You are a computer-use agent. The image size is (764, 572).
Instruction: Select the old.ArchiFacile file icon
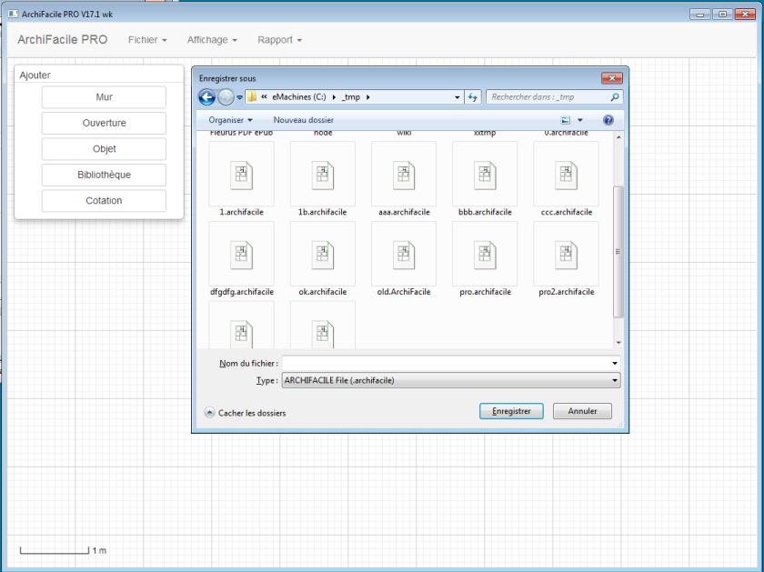(x=404, y=255)
